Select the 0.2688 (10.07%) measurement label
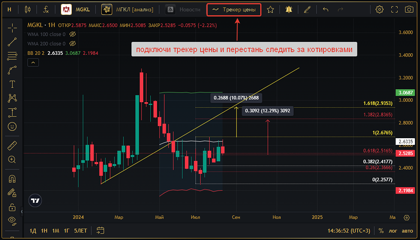The image size is (420, 240). (236, 98)
